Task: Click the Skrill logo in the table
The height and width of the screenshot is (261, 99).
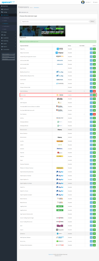Action: pyautogui.click(x=60, y=226)
